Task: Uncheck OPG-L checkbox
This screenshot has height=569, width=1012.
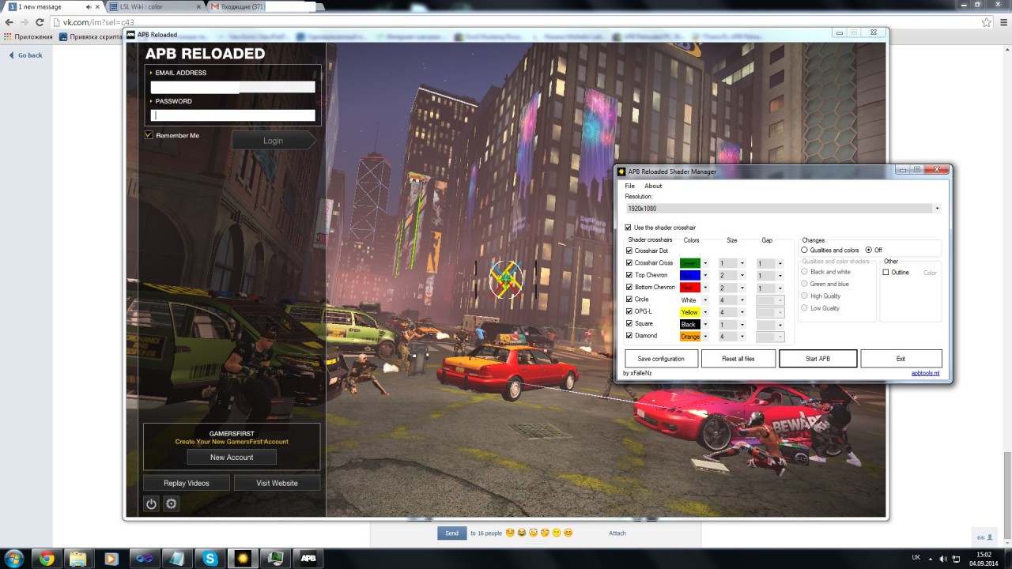Action: 629,311
